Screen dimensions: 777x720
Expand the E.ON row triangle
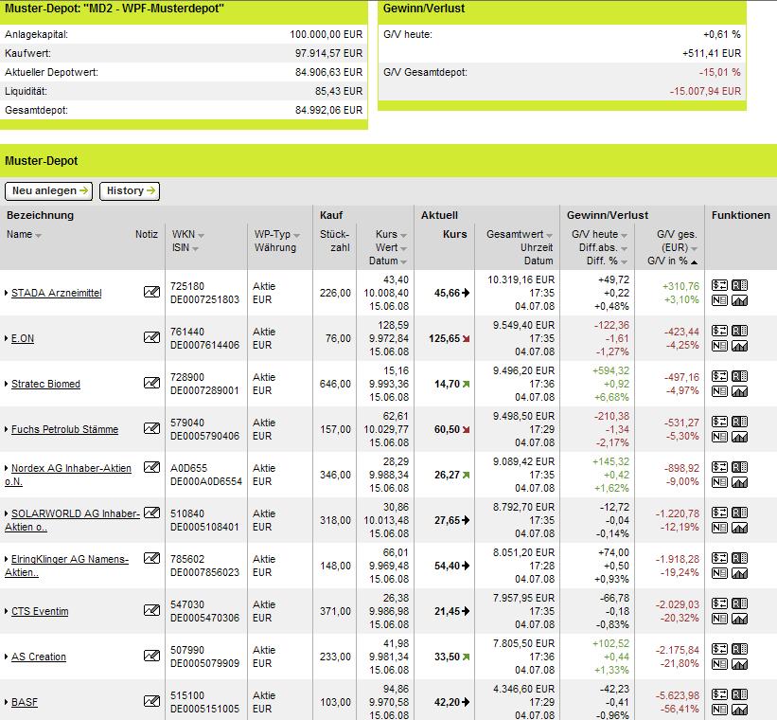pyautogui.click(x=7, y=338)
